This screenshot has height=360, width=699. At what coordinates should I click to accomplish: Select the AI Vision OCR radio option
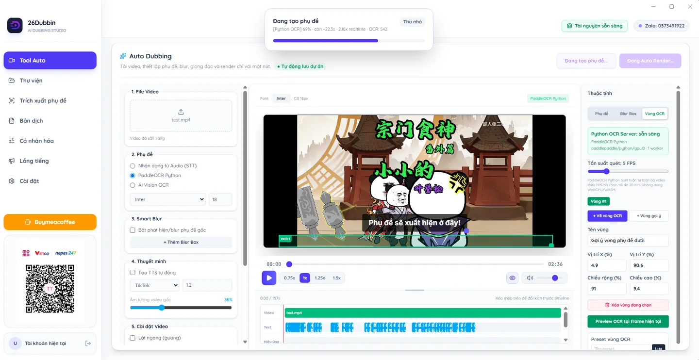tap(133, 185)
